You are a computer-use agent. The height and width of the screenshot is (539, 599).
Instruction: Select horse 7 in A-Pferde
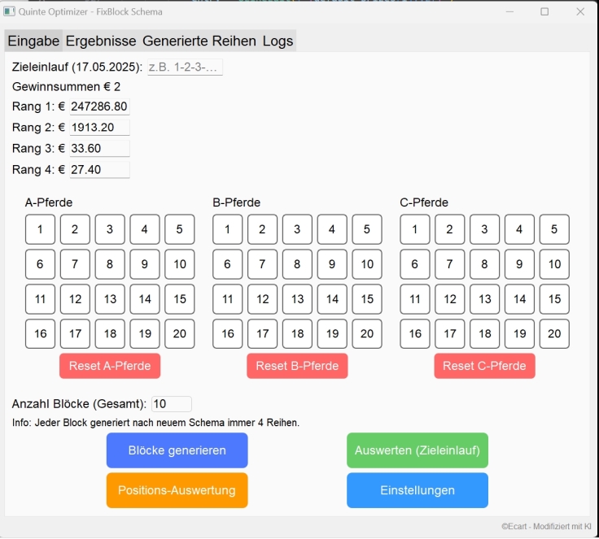pos(75,264)
